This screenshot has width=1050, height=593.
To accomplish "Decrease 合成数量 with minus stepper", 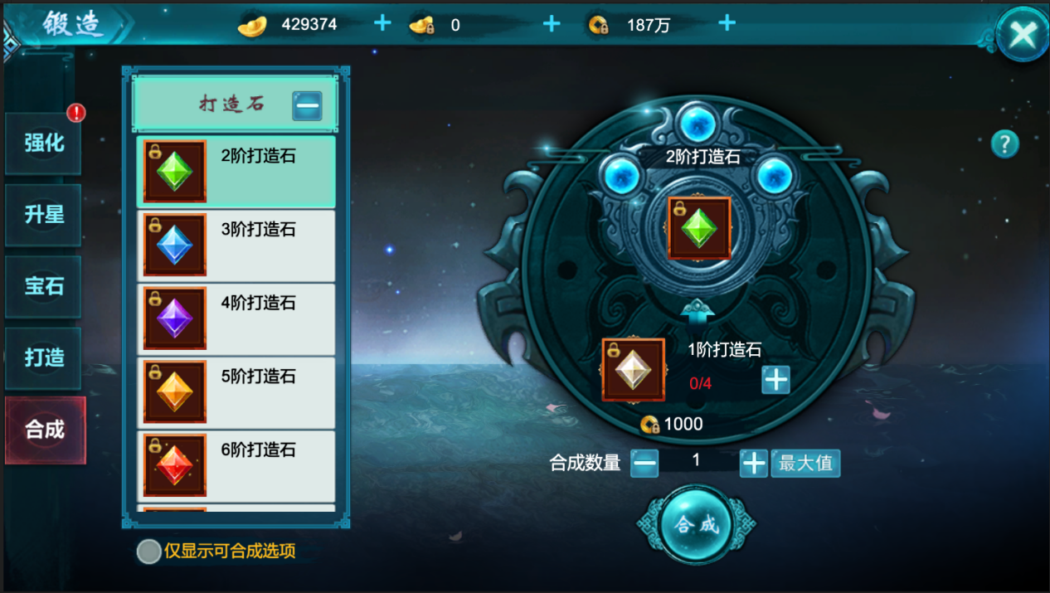I will click(644, 463).
